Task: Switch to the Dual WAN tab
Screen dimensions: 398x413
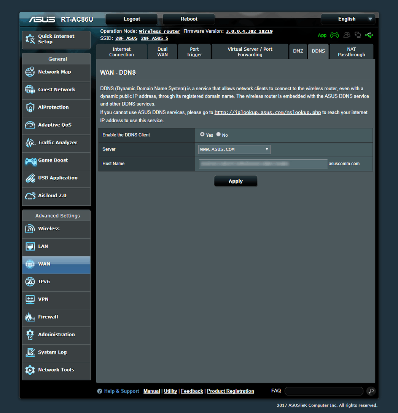Action: (162, 52)
